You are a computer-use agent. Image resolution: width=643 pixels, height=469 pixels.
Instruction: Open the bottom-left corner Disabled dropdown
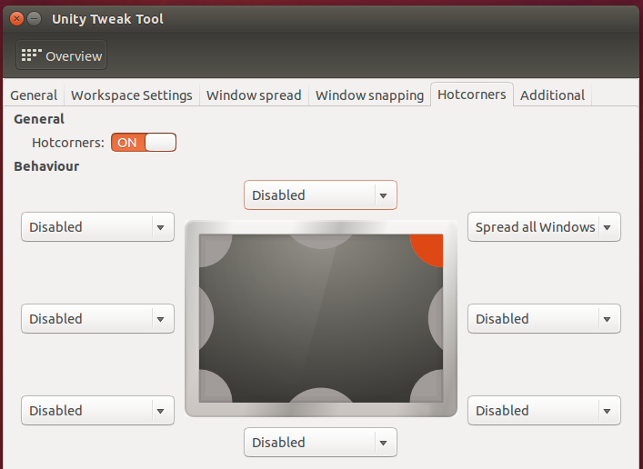click(97, 411)
